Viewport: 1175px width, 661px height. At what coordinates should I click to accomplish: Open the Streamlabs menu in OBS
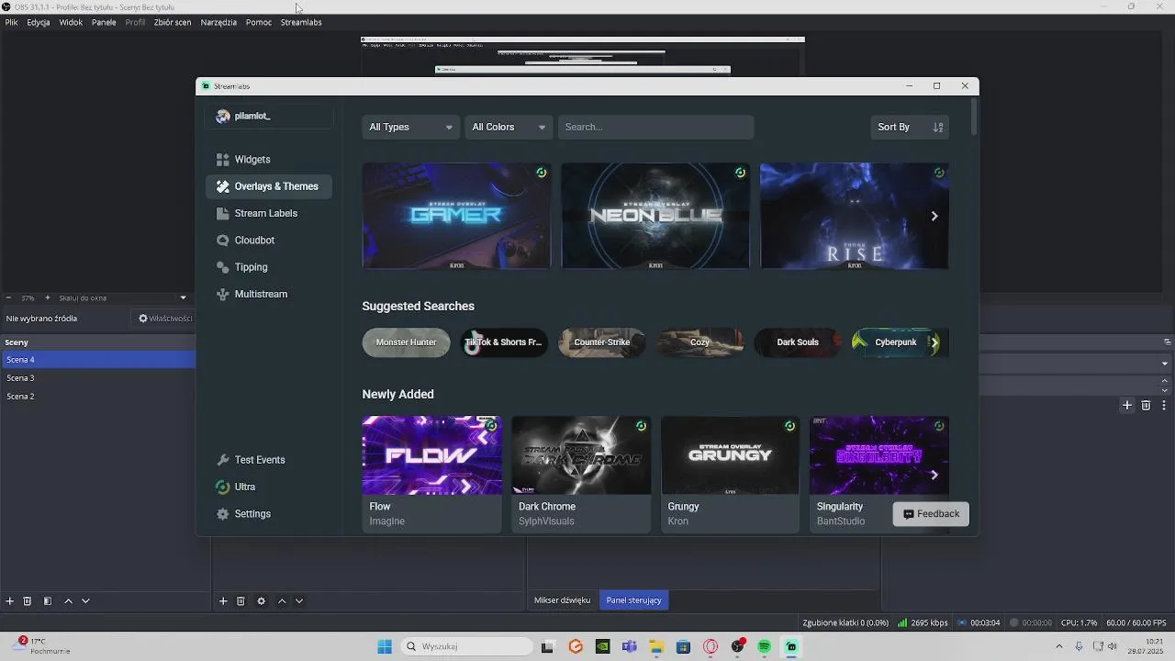click(x=301, y=22)
